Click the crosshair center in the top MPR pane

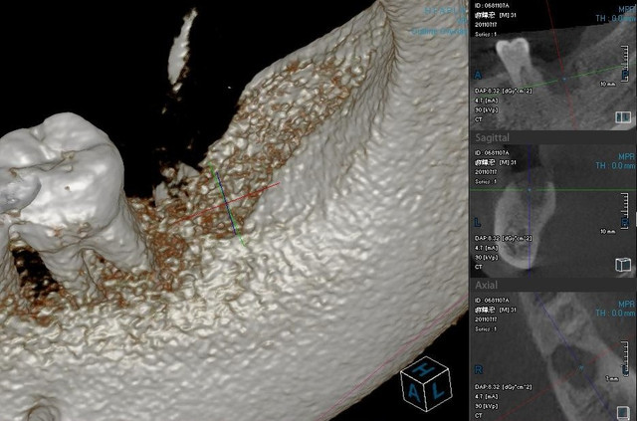coord(564,80)
